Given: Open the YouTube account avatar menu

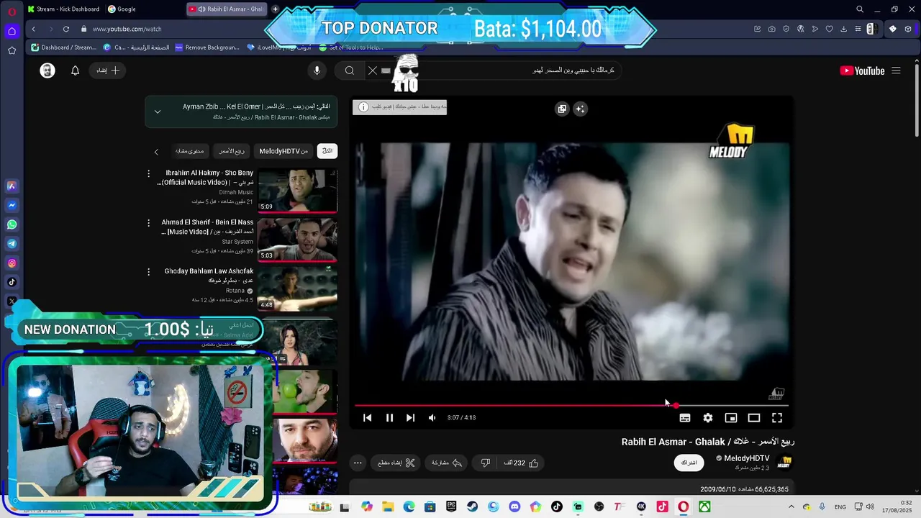Looking at the screenshot, I should [47, 71].
